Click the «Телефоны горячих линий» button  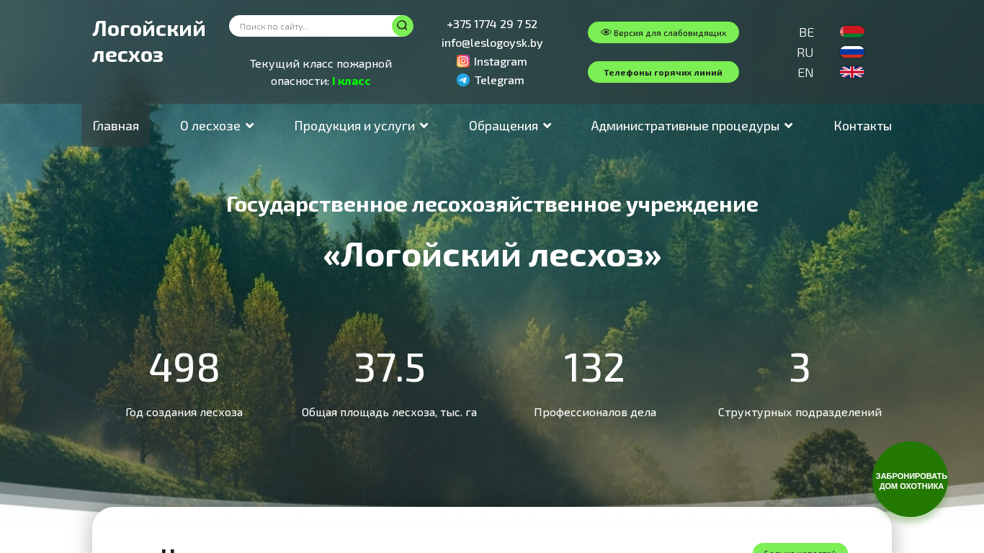tap(663, 72)
